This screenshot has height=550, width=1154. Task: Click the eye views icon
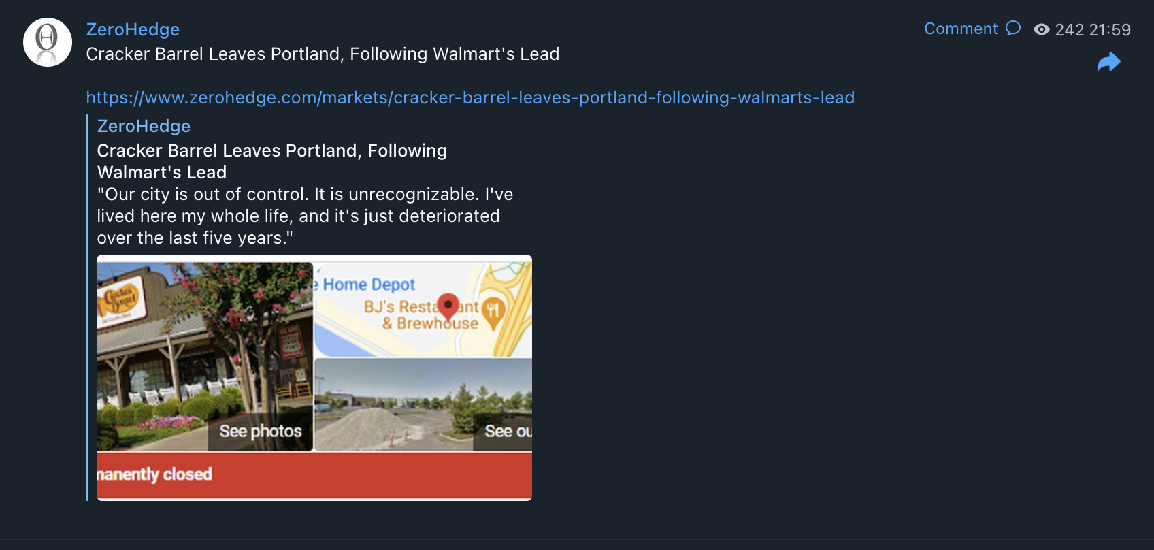point(1042,29)
